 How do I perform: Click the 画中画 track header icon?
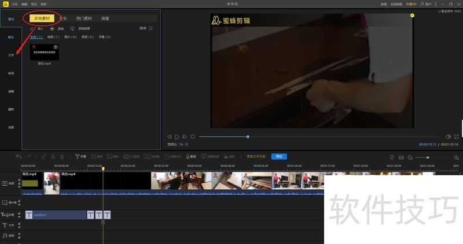tap(5, 202)
